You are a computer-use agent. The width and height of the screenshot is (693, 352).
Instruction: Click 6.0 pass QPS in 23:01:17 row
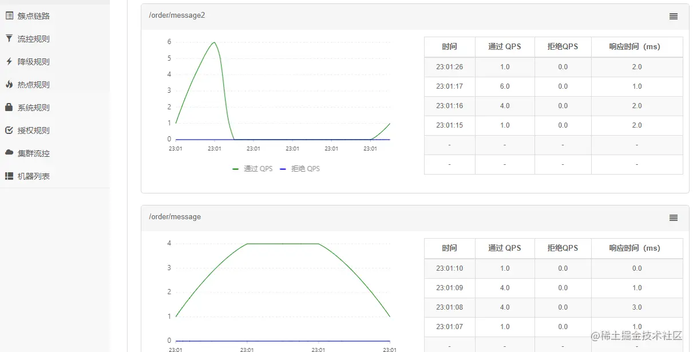(x=505, y=86)
